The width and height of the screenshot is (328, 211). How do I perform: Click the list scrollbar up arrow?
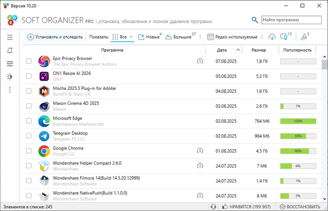[324, 57]
